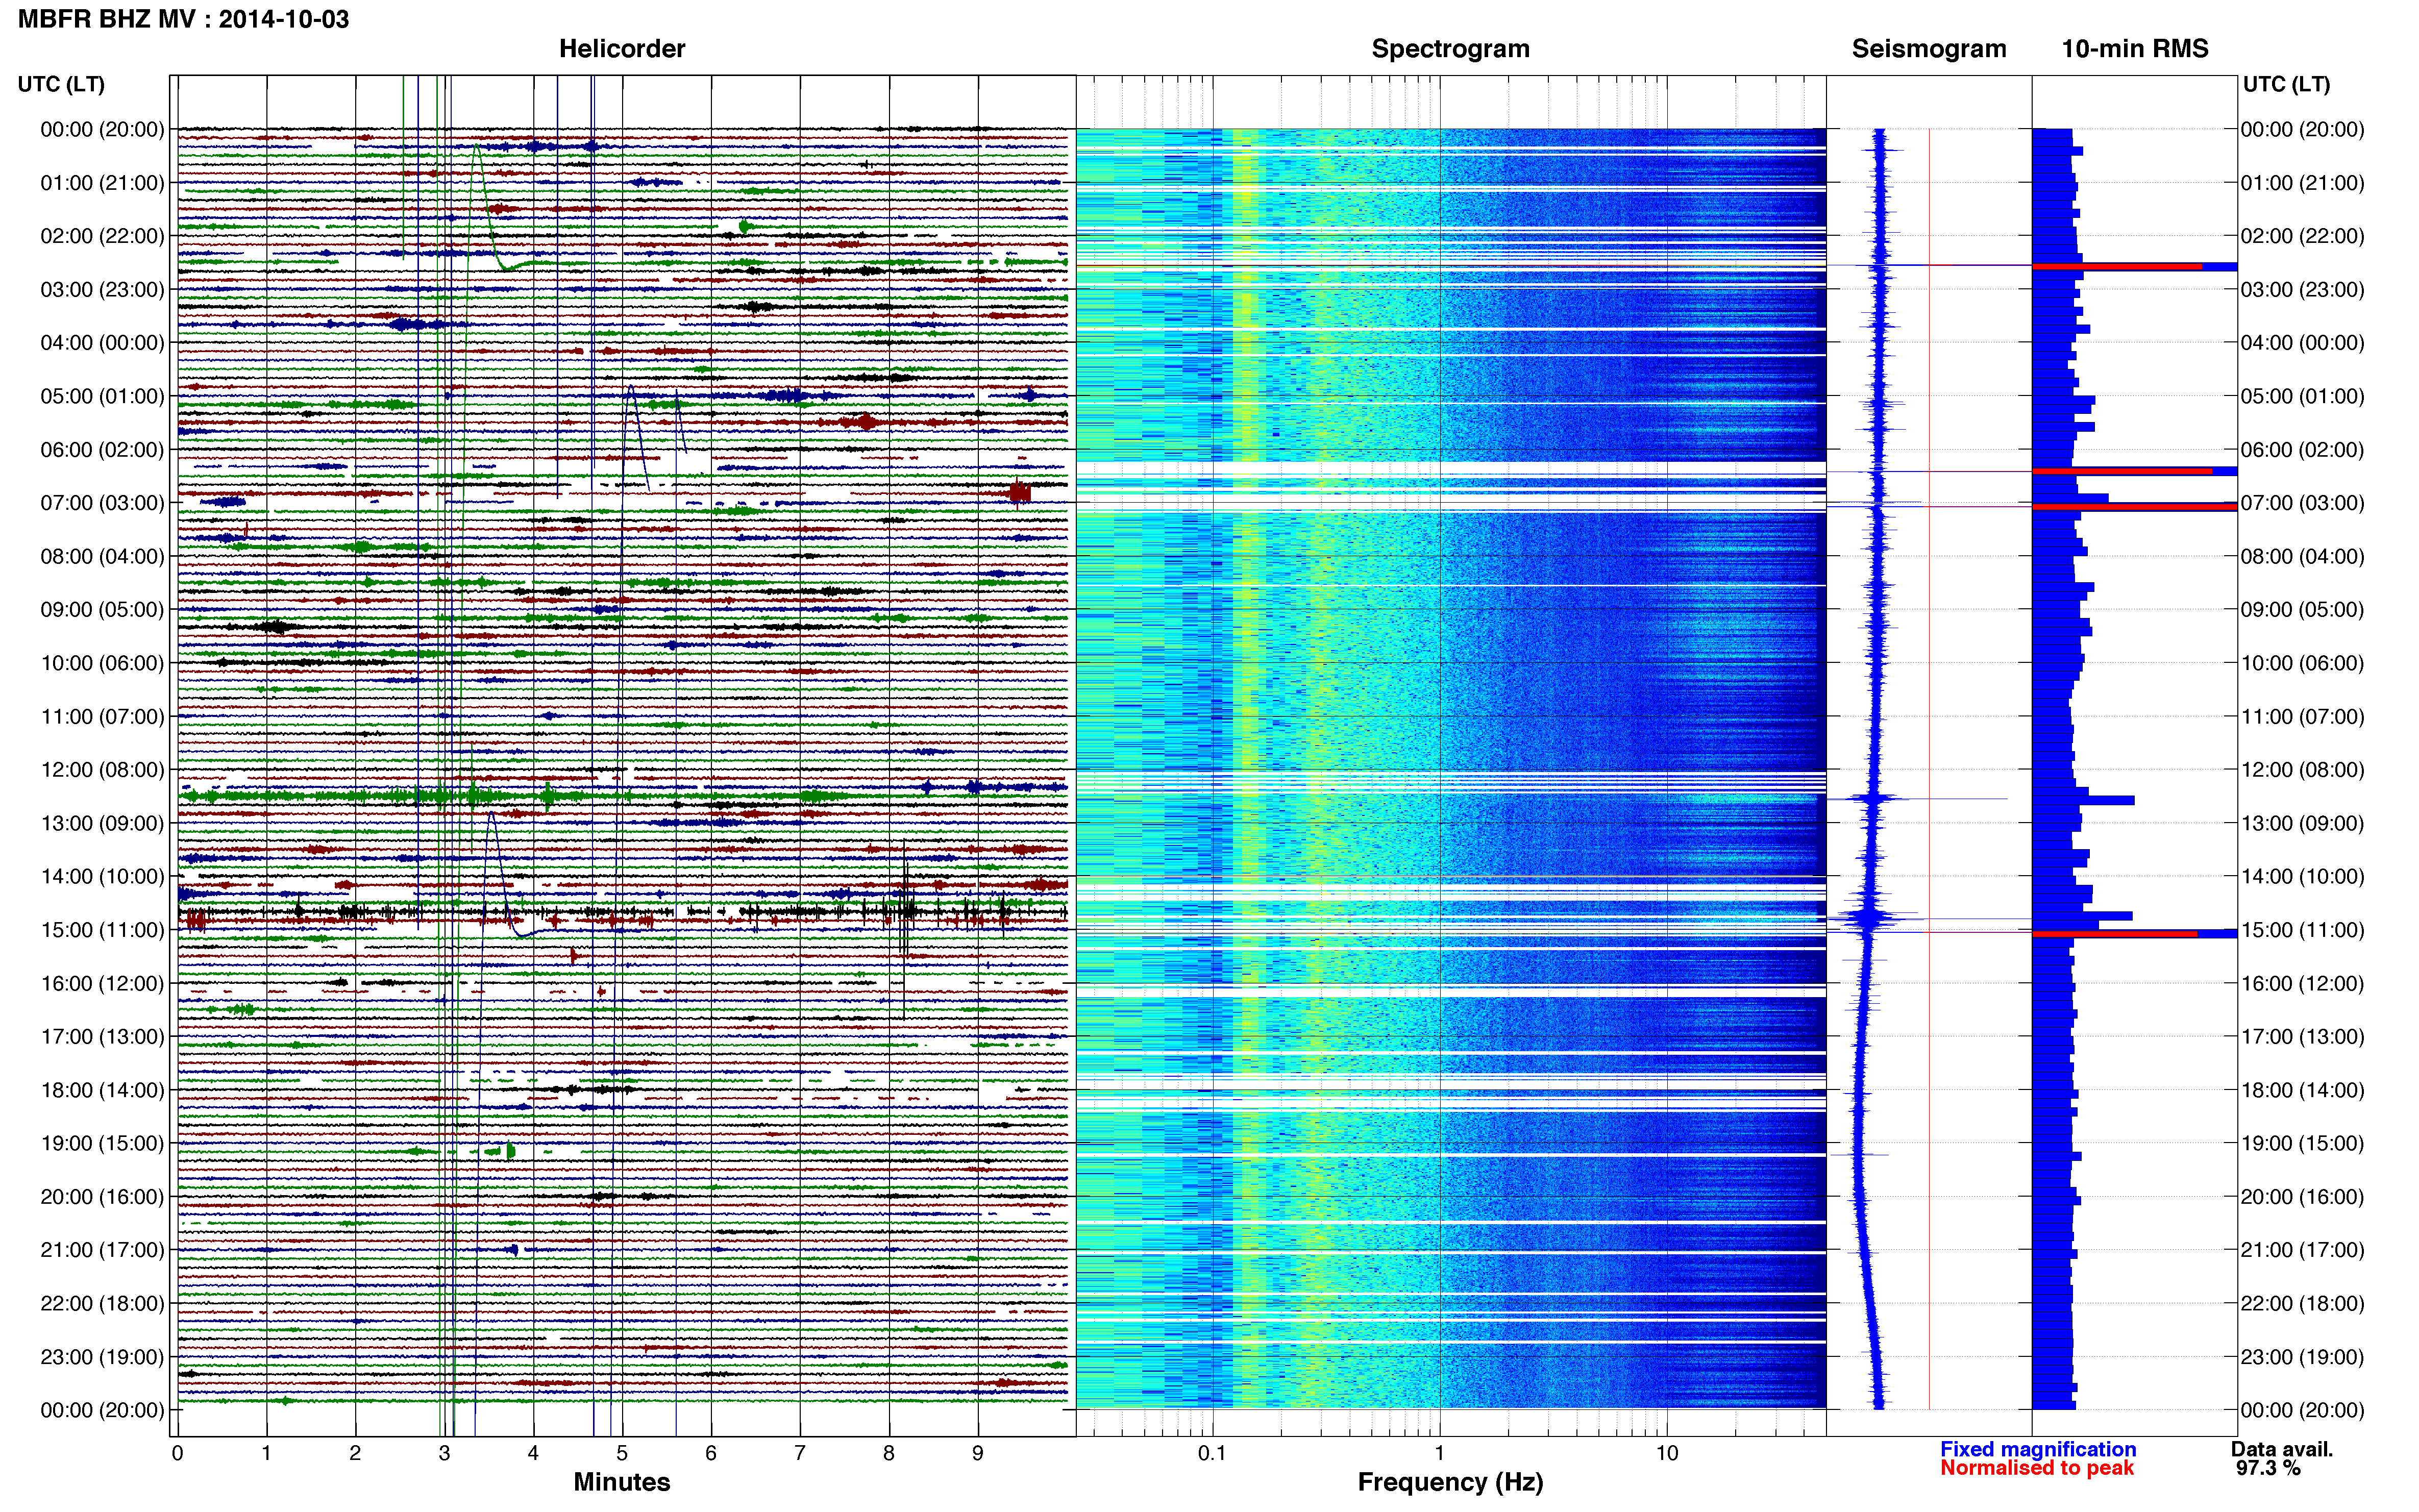Click left-axis time label "18:00 (14:00)"
This screenshot has width=2419, height=1512.
click(x=102, y=1090)
